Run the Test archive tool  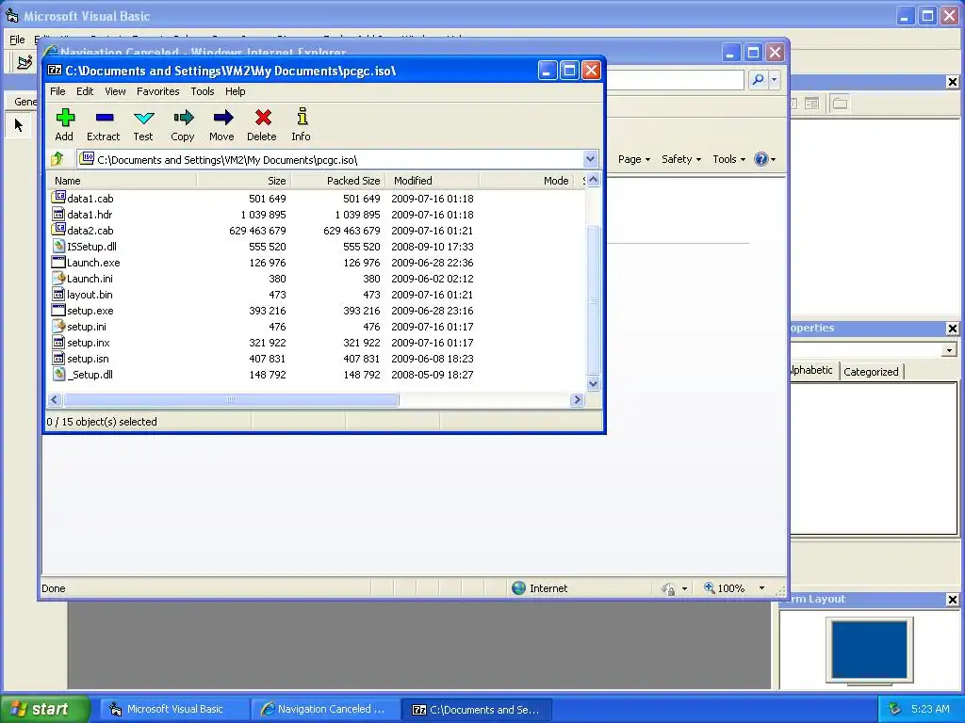143,125
